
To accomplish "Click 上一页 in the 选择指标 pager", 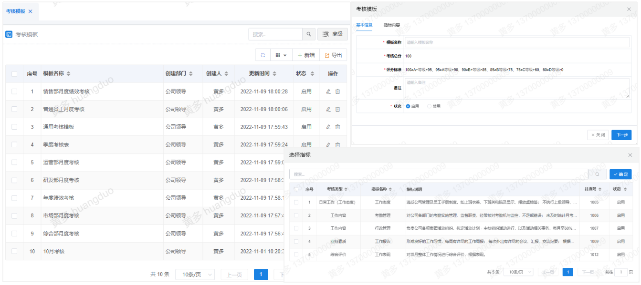I will tap(548, 272).
